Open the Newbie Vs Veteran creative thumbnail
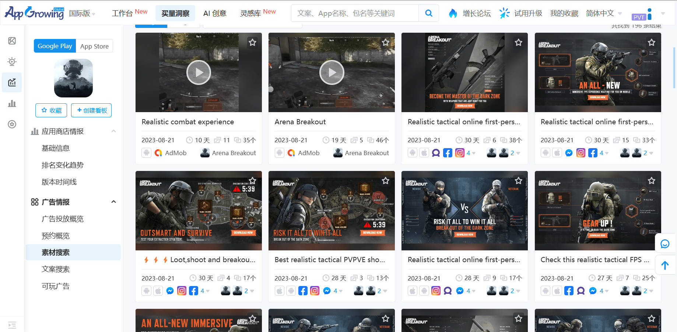 [464, 211]
